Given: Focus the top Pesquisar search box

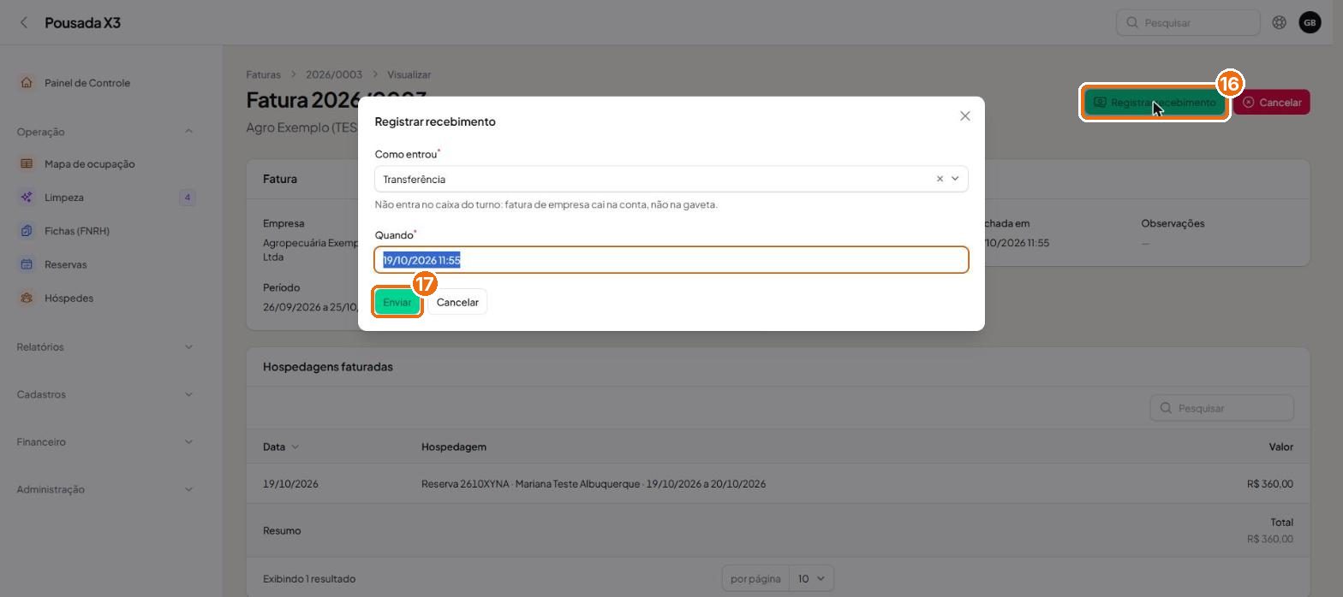Looking at the screenshot, I should (x=1188, y=22).
